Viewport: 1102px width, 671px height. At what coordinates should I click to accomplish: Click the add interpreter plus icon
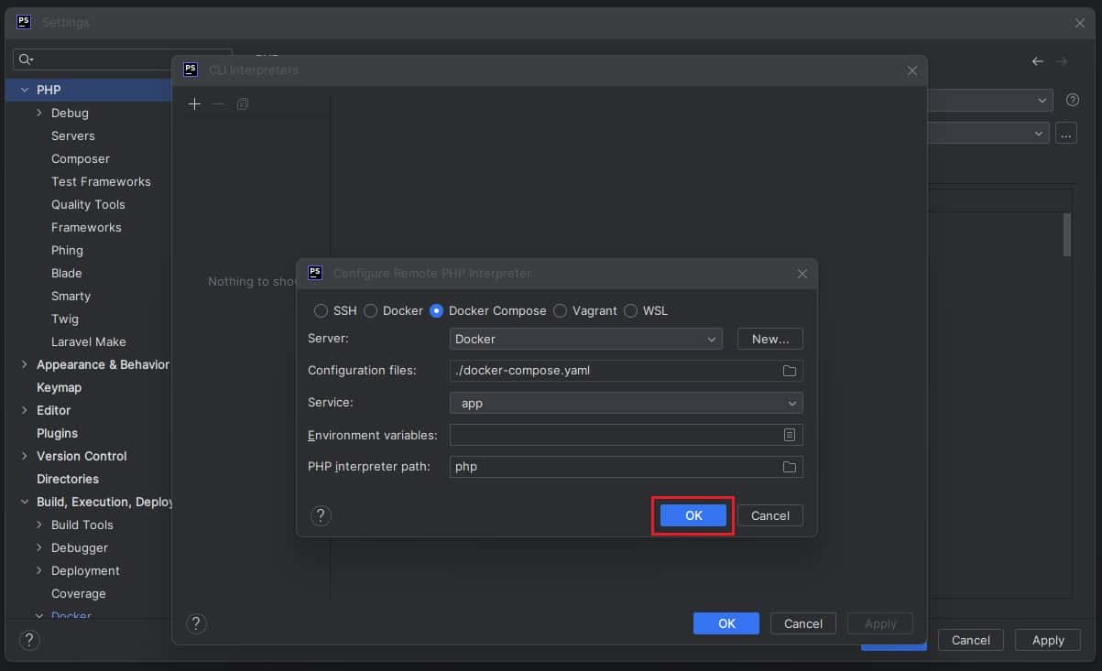coord(194,104)
